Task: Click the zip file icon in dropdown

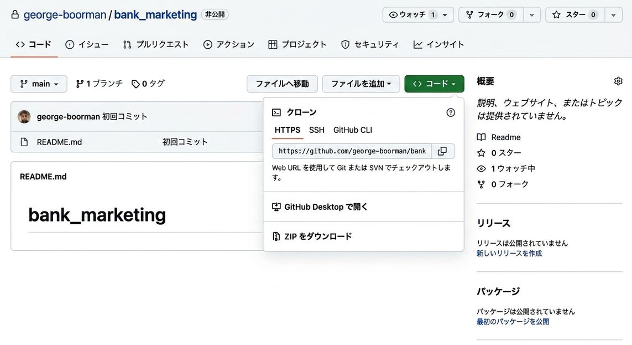Action: click(276, 236)
